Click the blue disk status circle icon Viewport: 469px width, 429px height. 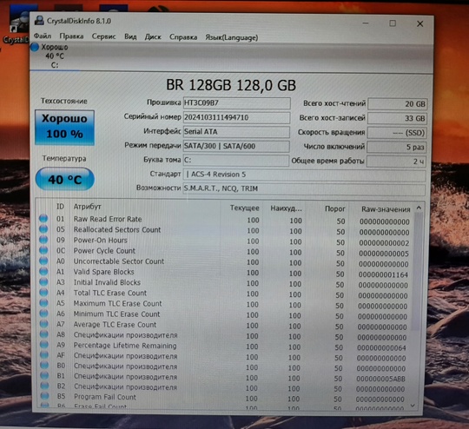[x=35, y=47]
